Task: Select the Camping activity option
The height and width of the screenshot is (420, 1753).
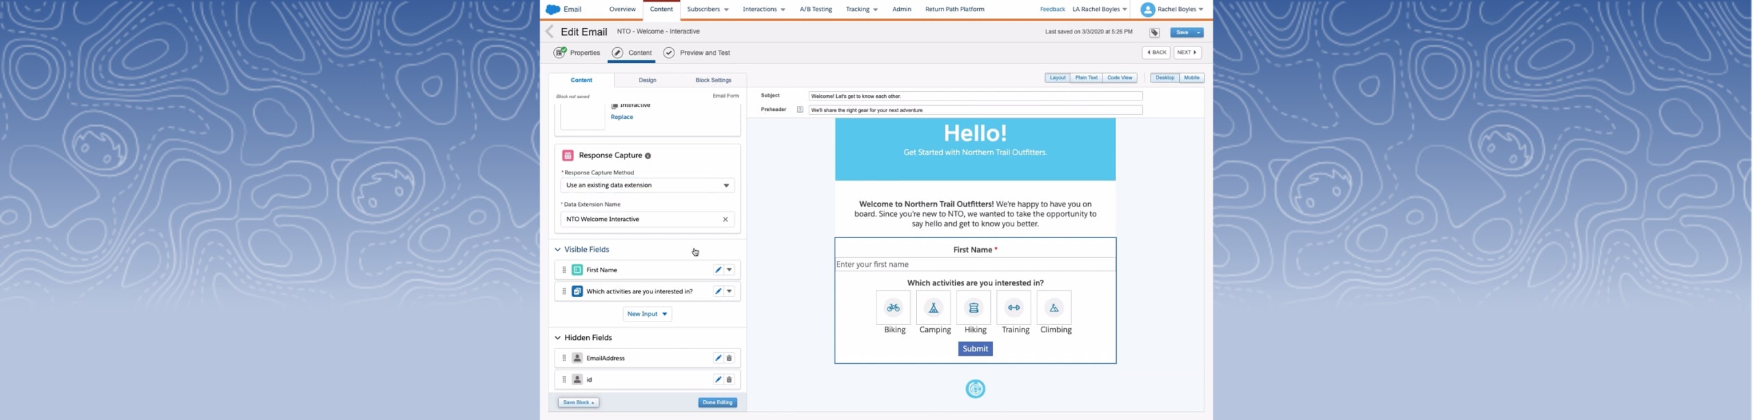Action: [x=933, y=308]
